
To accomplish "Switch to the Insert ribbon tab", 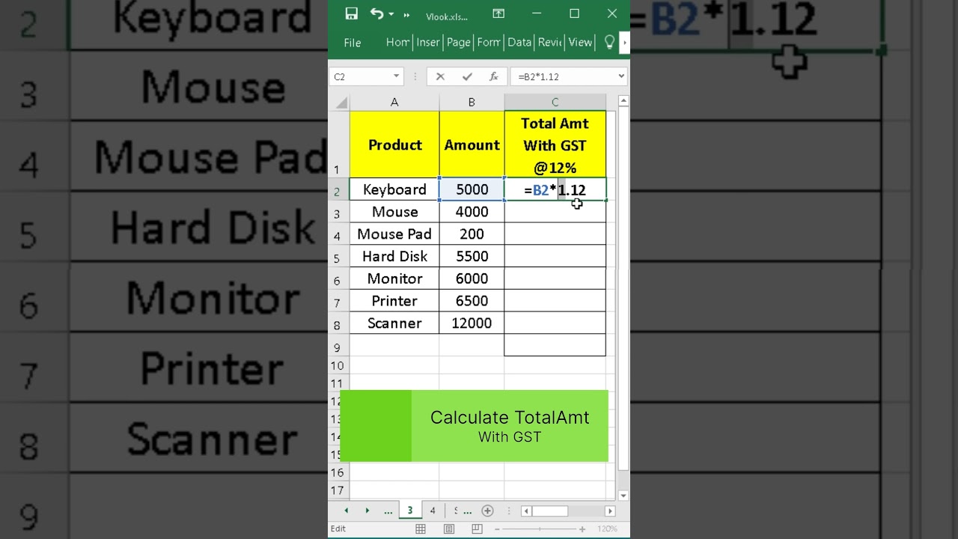I will (x=428, y=43).
